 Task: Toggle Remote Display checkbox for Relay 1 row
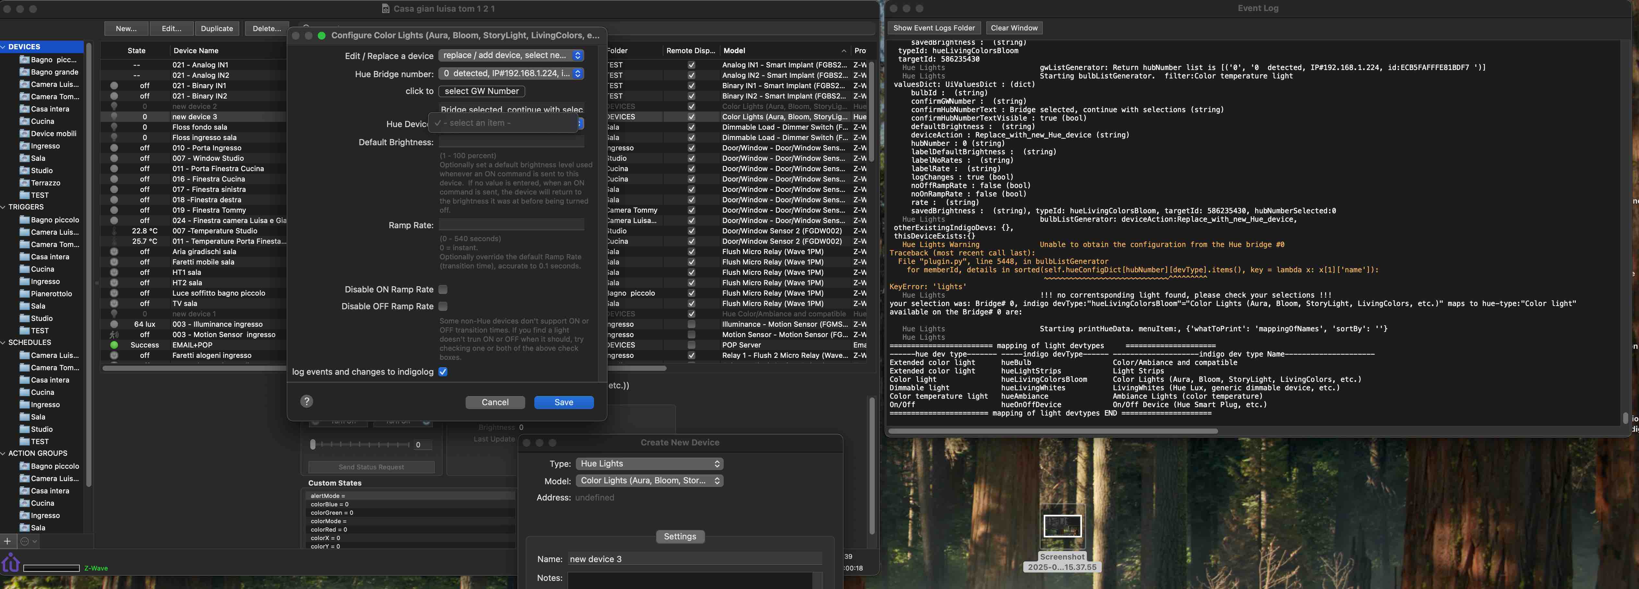coord(691,356)
